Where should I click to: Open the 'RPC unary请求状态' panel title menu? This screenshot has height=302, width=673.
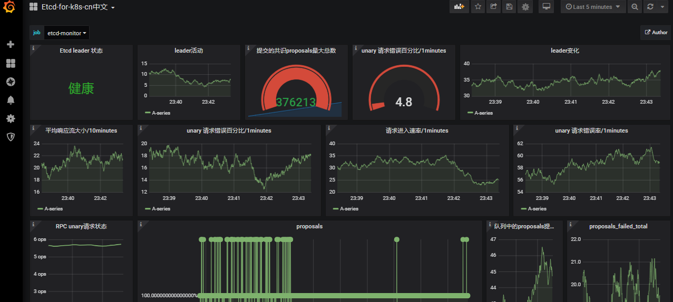[x=81, y=226]
